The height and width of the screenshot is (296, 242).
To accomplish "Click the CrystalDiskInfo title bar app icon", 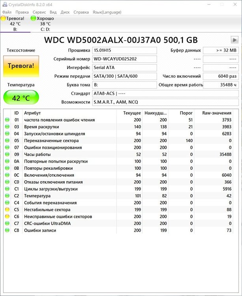I will [4, 4].
